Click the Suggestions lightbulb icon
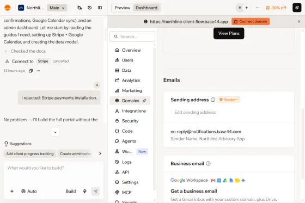 6,144
